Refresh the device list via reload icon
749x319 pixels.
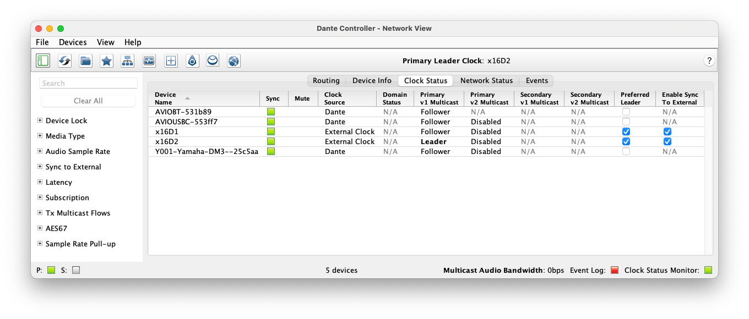64,61
